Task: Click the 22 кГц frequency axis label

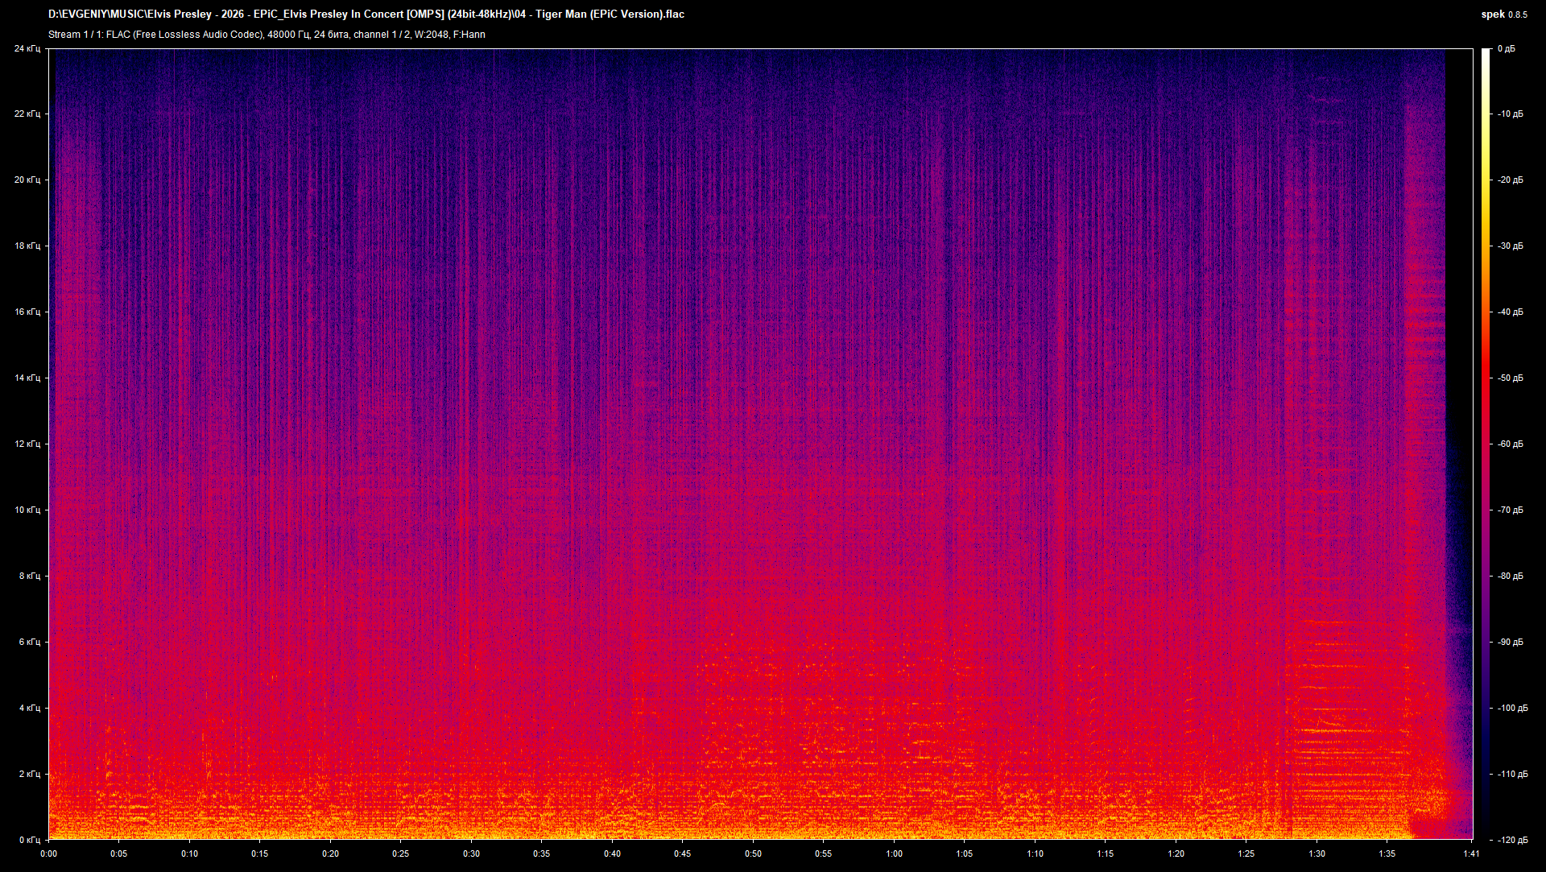Action: pos(27,114)
